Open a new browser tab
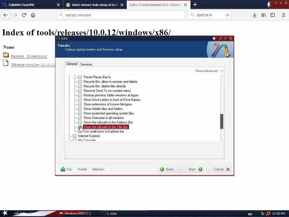The image size is (289, 217). pyautogui.click(x=195, y=5)
